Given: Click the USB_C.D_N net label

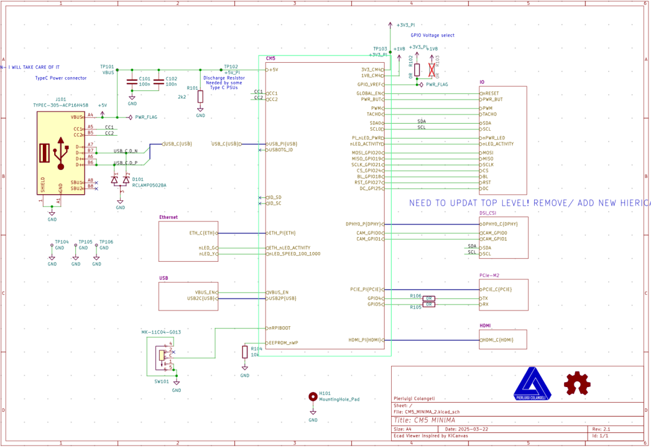Looking at the screenshot, I should [x=126, y=151].
